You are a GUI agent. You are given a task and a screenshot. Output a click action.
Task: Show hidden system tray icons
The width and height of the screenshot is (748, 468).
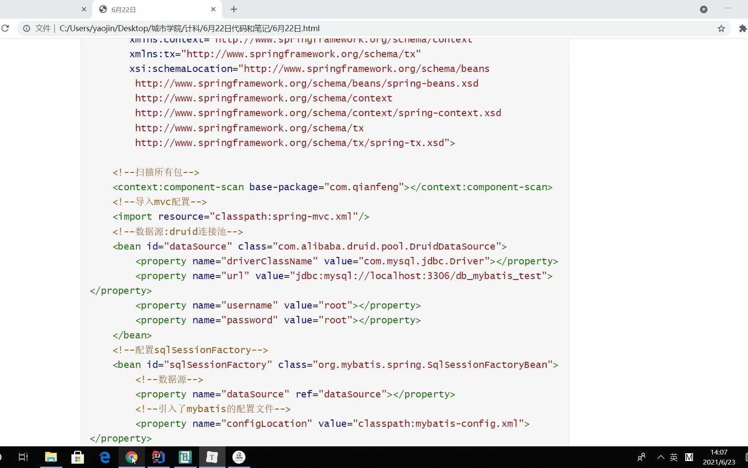click(661, 457)
